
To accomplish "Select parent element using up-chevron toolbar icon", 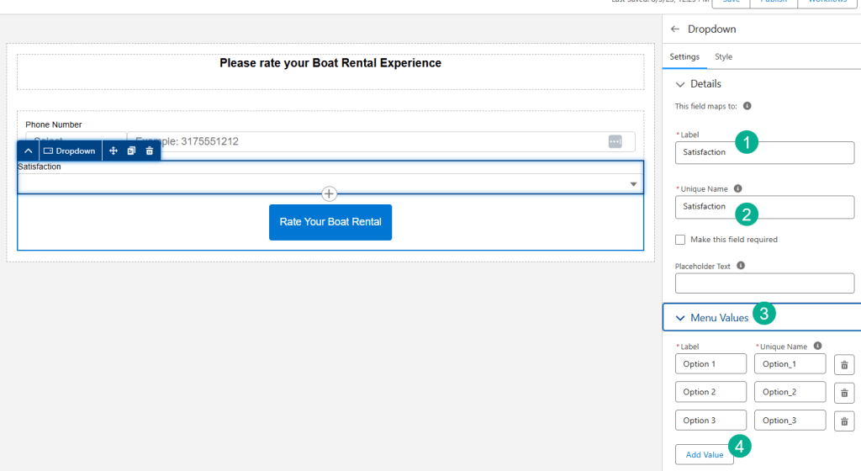I will [x=28, y=151].
